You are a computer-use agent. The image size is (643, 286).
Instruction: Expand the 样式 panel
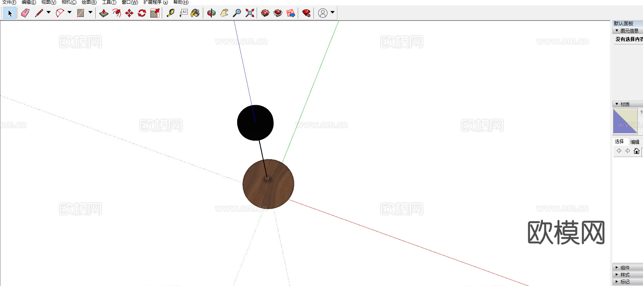625,274
